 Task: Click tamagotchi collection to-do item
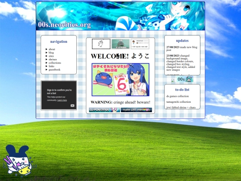tap(179, 102)
